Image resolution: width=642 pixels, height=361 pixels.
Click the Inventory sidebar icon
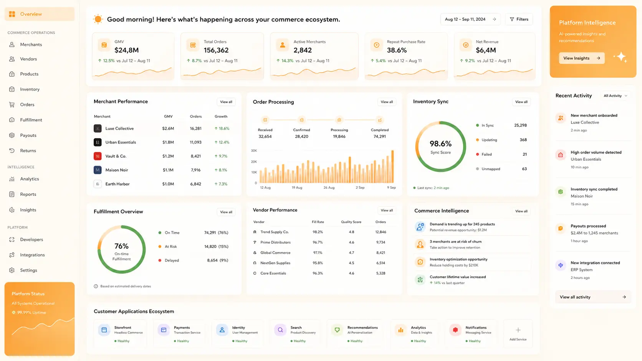[12, 89]
